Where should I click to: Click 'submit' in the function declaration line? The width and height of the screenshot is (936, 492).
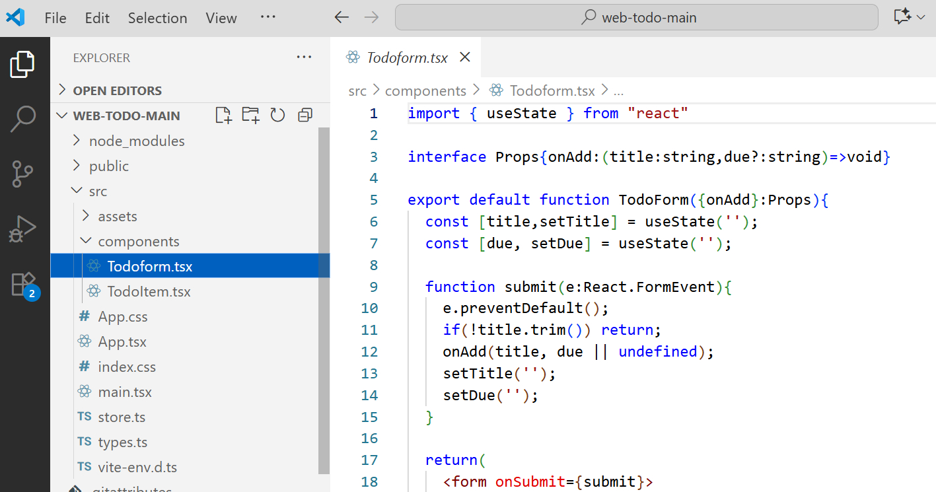click(x=530, y=287)
